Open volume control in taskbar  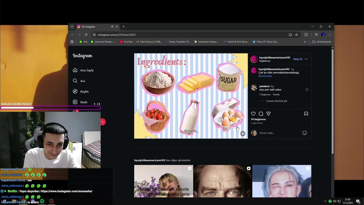point(334,201)
